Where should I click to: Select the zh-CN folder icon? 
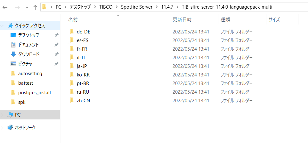coord(71,100)
